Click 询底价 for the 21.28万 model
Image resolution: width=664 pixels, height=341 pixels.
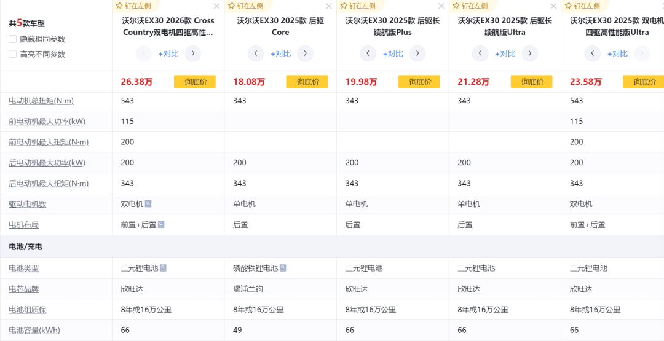tap(531, 82)
